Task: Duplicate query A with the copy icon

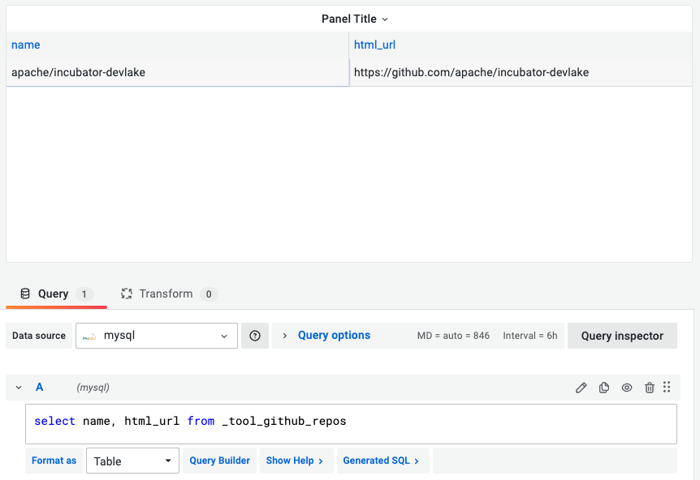Action: (x=604, y=388)
